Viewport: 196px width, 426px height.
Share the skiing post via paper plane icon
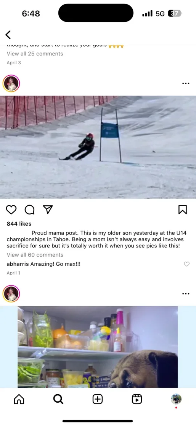click(48, 210)
